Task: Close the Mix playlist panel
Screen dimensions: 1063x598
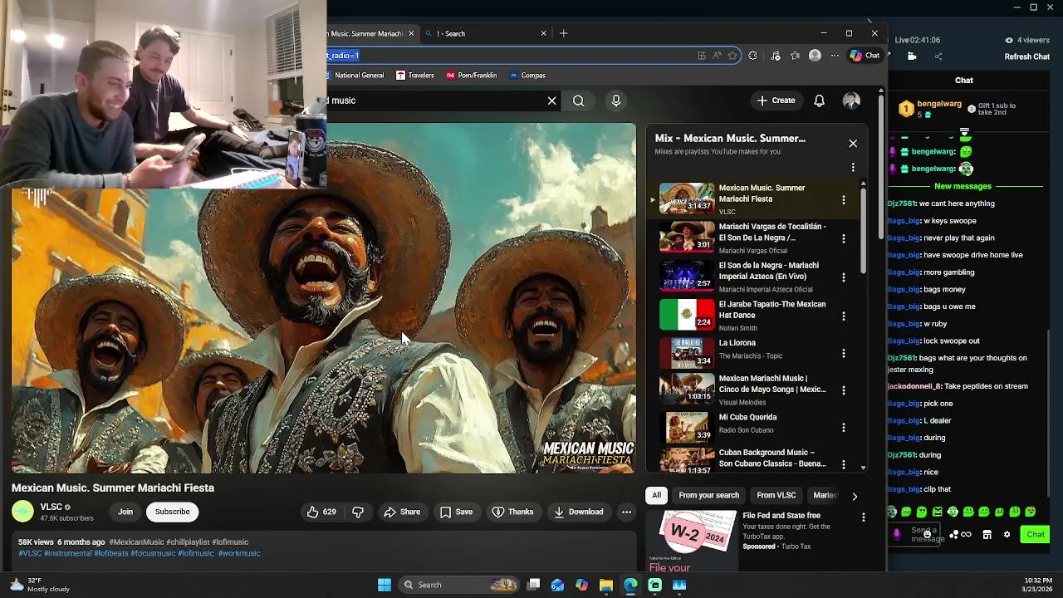Action: click(853, 144)
